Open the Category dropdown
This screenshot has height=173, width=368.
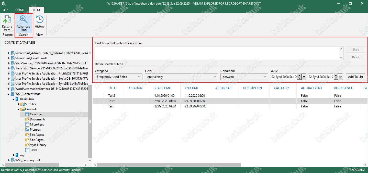[x=118, y=77]
